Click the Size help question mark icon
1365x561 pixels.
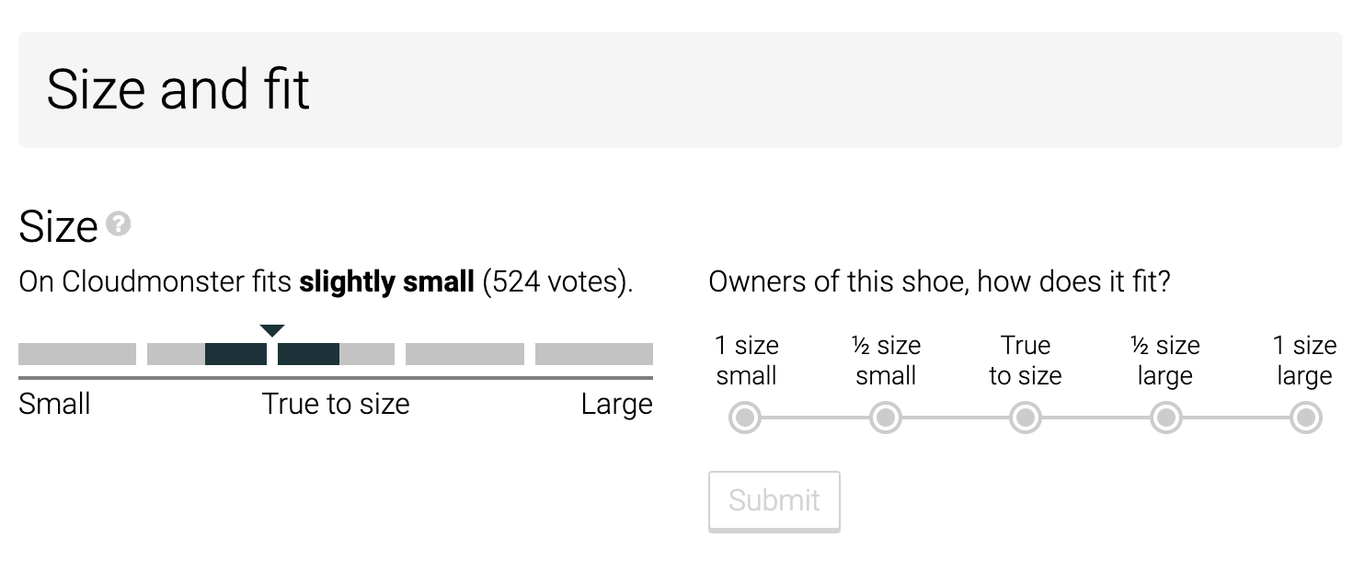pos(118,223)
